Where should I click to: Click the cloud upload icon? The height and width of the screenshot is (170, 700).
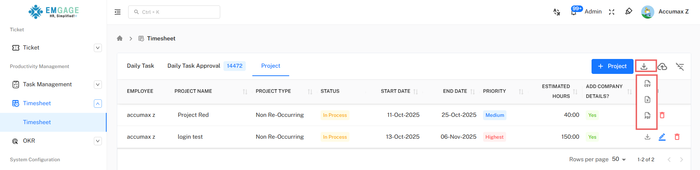tap(662, 67)
